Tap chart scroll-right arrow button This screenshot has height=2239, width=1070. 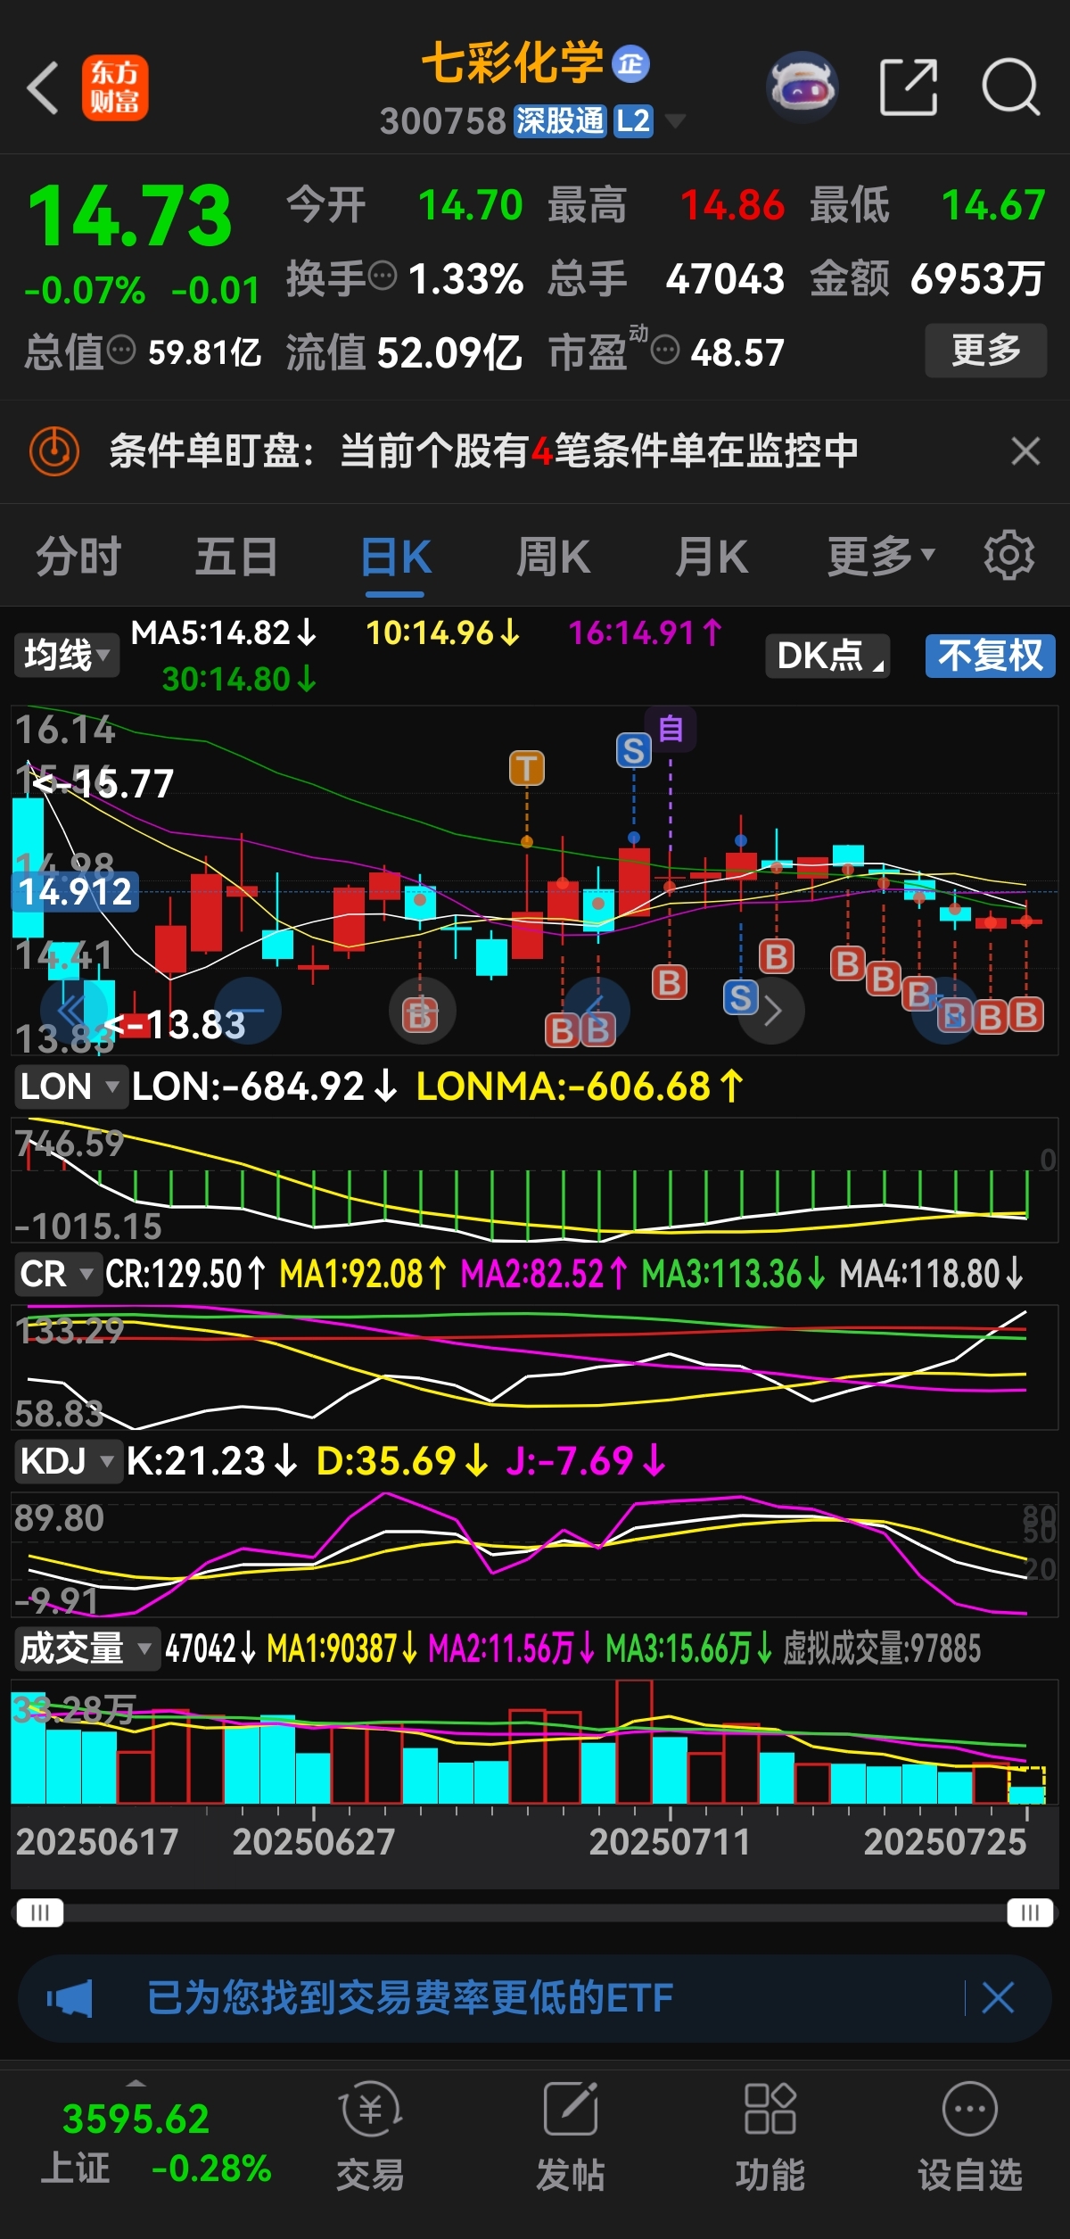click(x=772, y=1011)
